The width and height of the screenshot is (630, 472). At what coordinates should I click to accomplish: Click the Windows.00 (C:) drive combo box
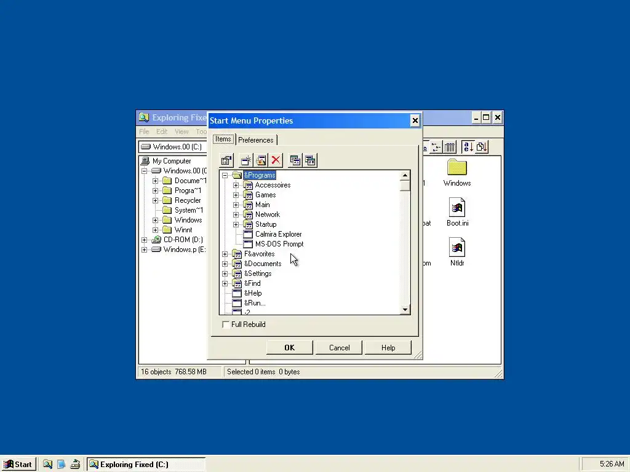pos(173,147)
